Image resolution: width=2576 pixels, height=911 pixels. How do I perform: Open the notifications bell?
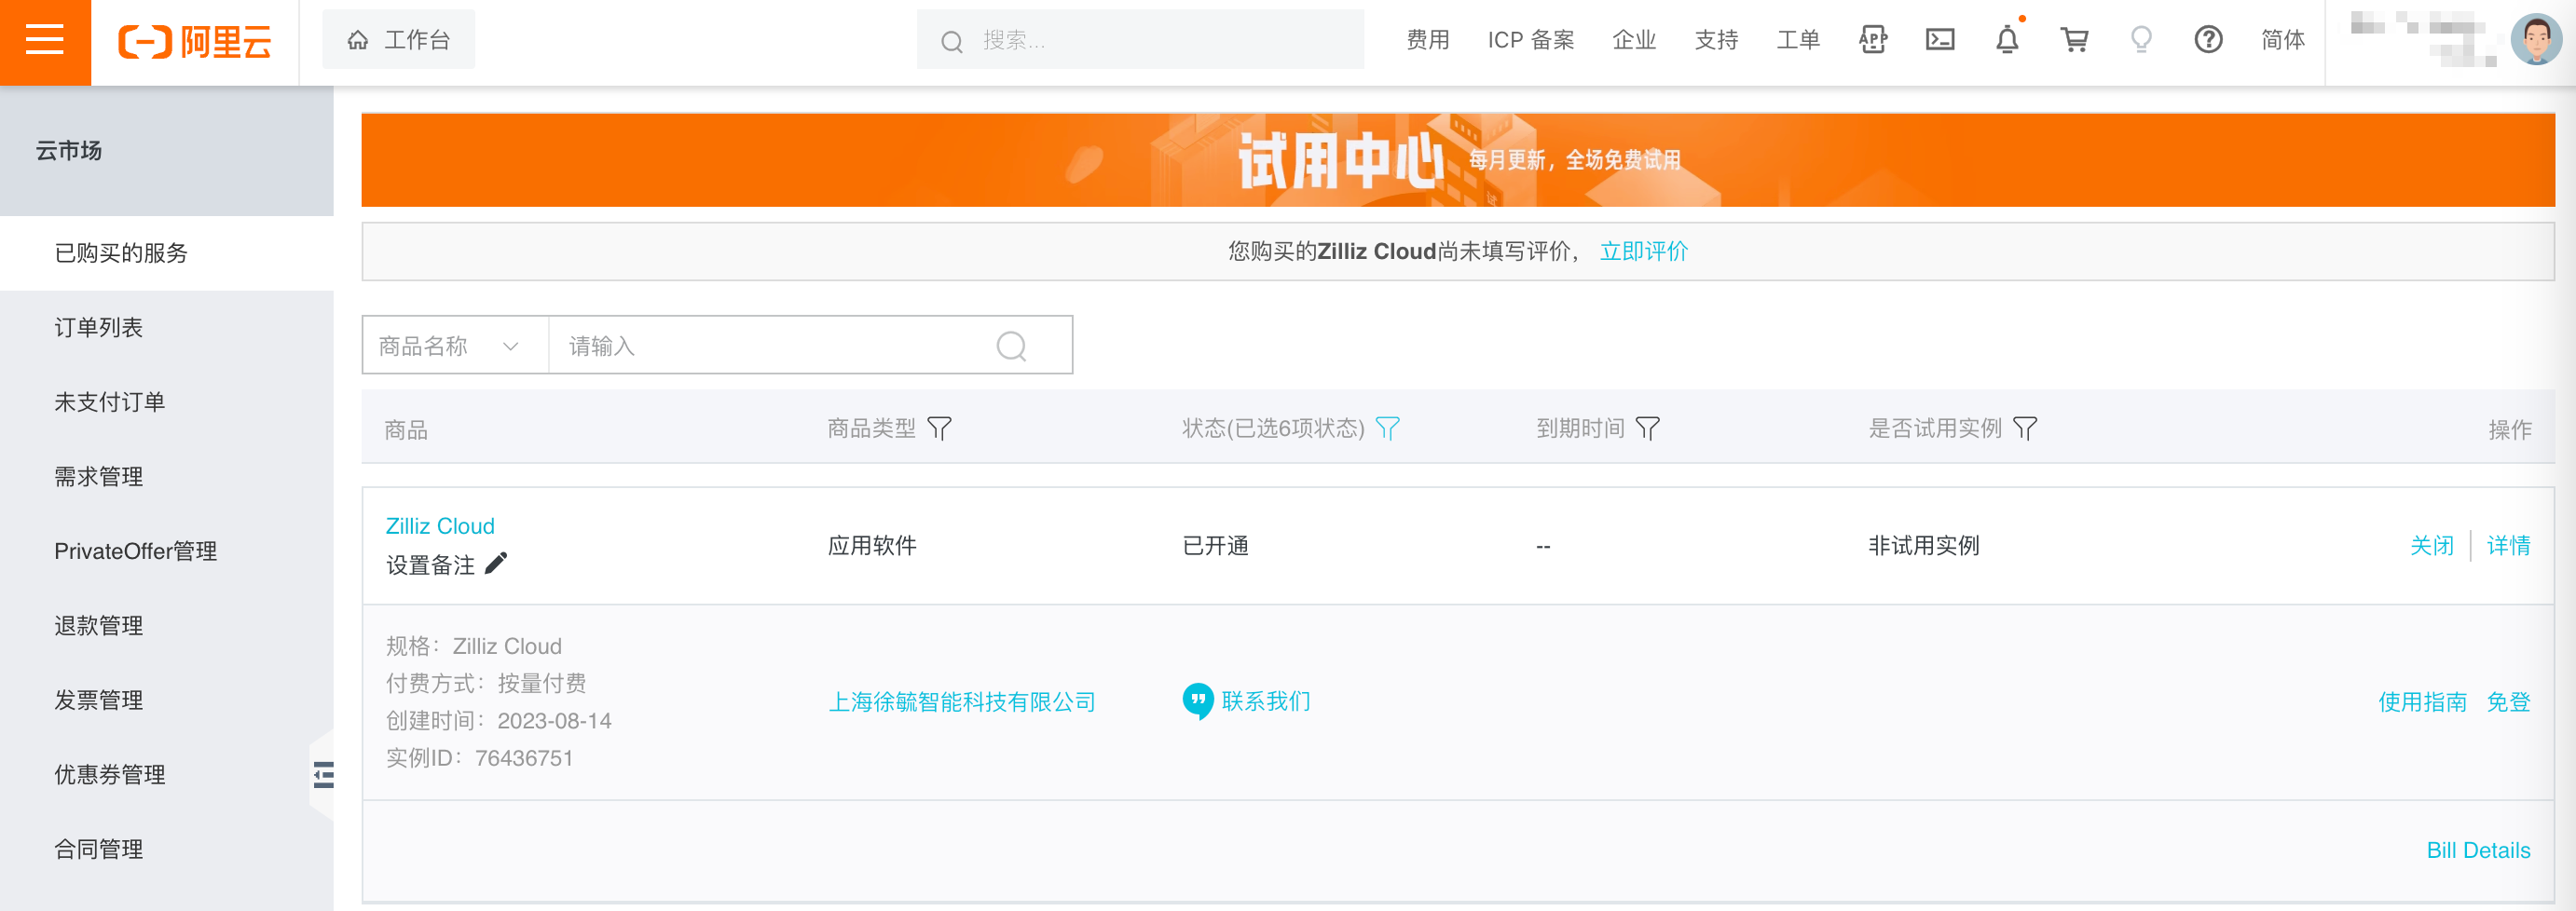(x=2006, y=40)
